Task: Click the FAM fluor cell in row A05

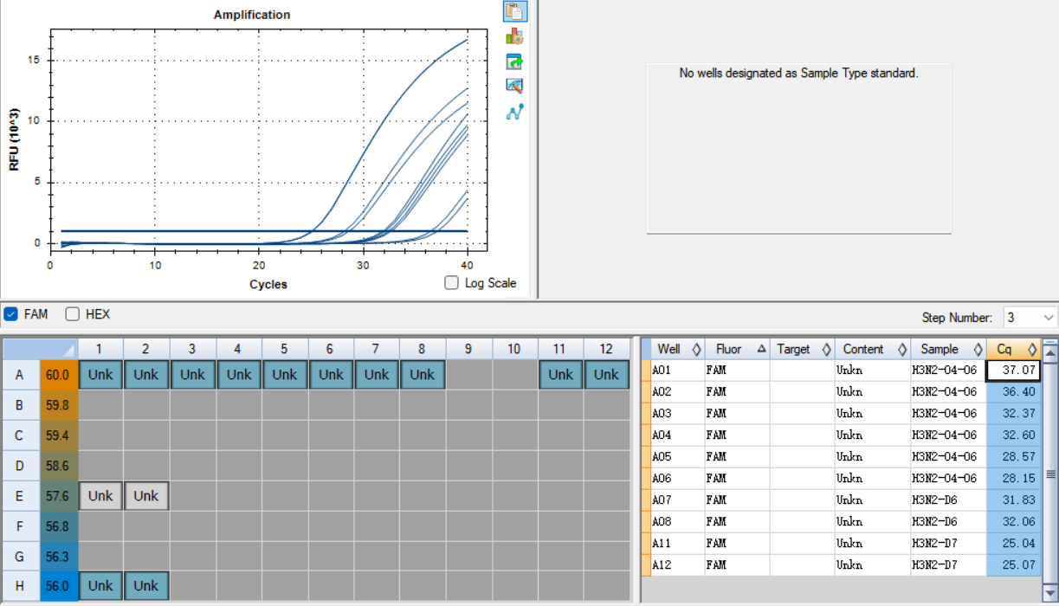Action: (x=737, y=456)
